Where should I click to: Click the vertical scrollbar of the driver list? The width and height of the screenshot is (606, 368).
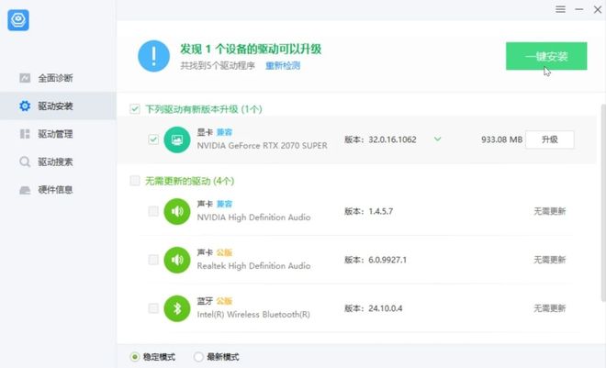point(603,203)
